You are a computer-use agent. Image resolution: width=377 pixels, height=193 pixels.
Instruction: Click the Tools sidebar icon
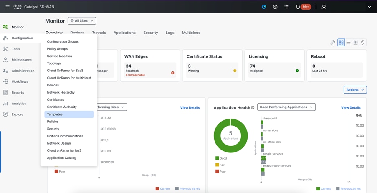click(x=5, y=49)
